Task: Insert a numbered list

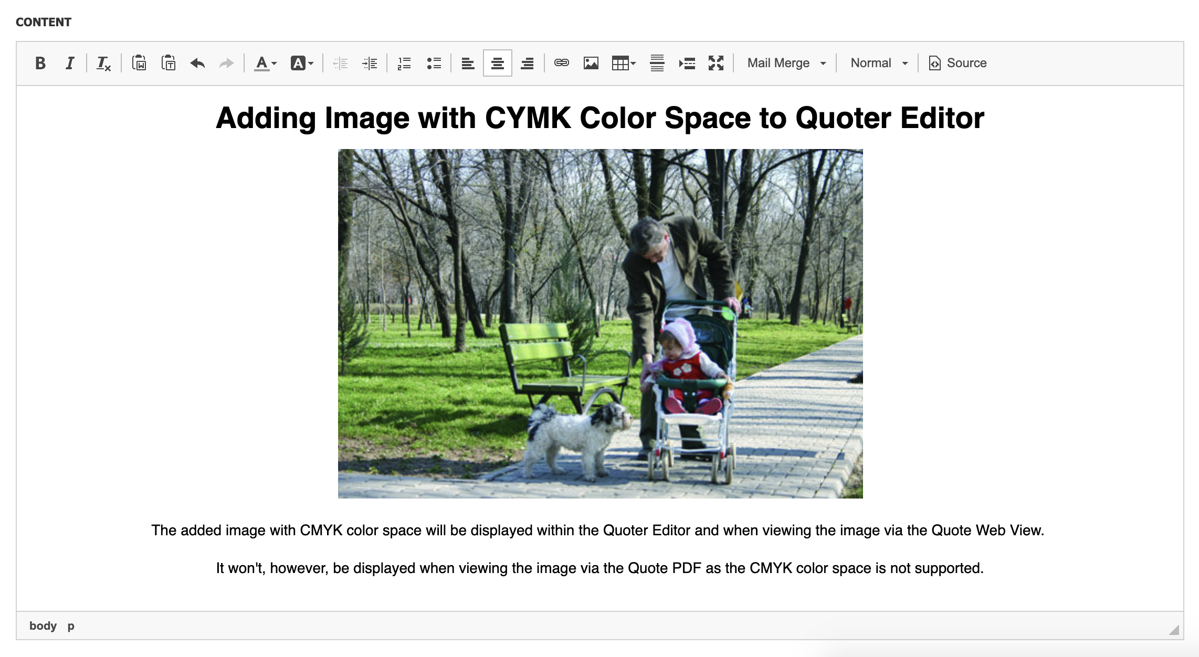Action: click(404, 63)
